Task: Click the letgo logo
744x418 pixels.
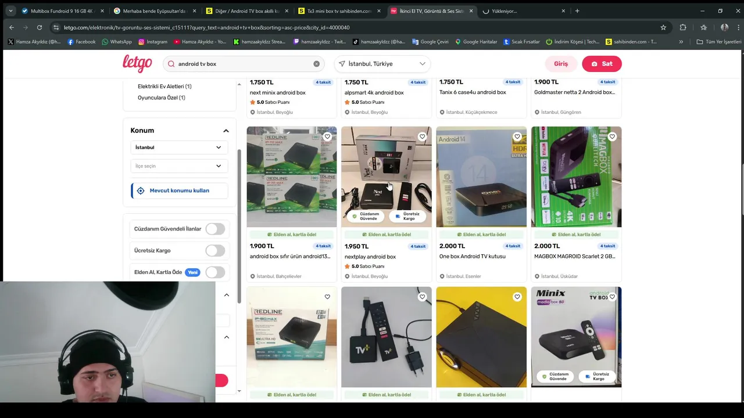Action: tap(137, 63)
